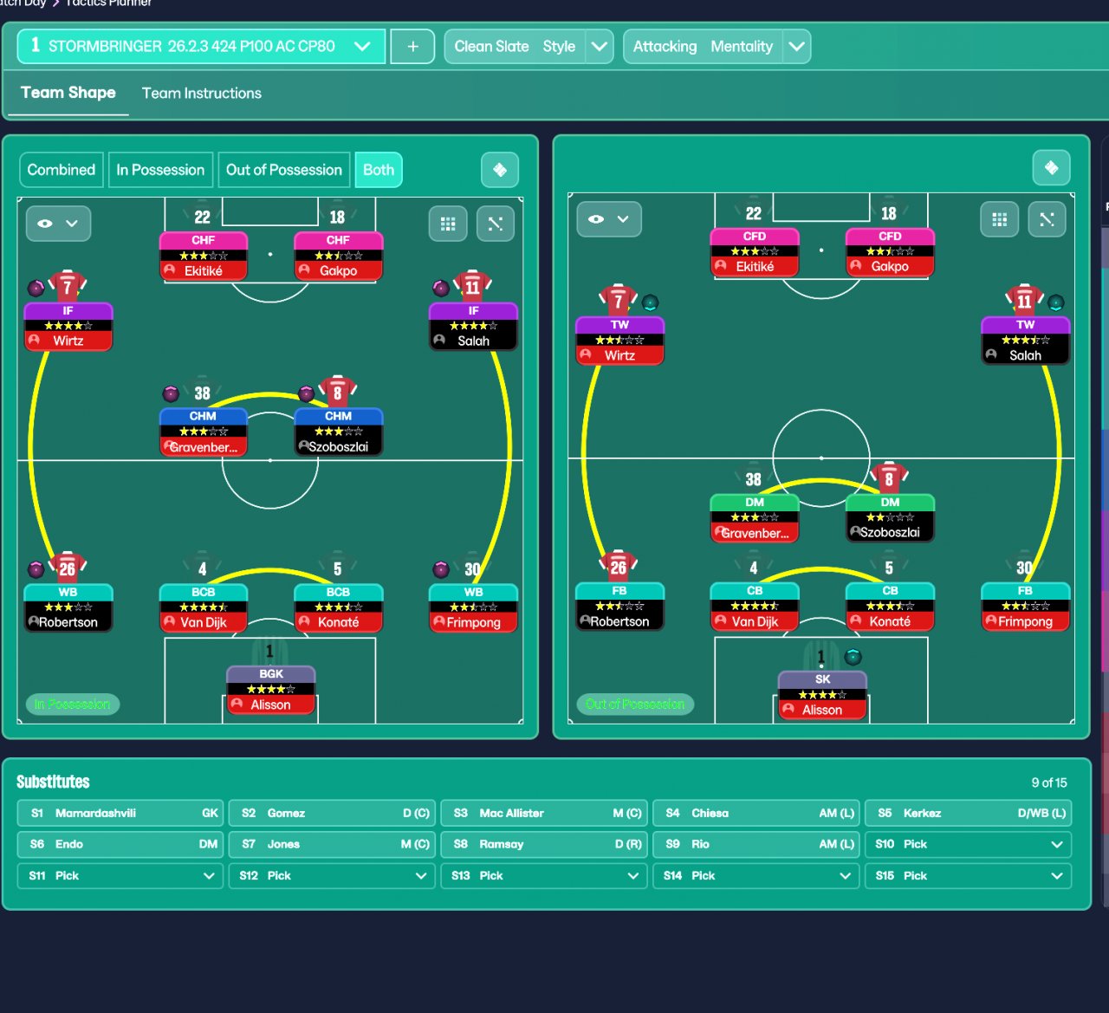Click the teal icon beside Alisson's number 1
Image resolution: width=1109 pixels, height=1013 pixels.
pos(853,656)
